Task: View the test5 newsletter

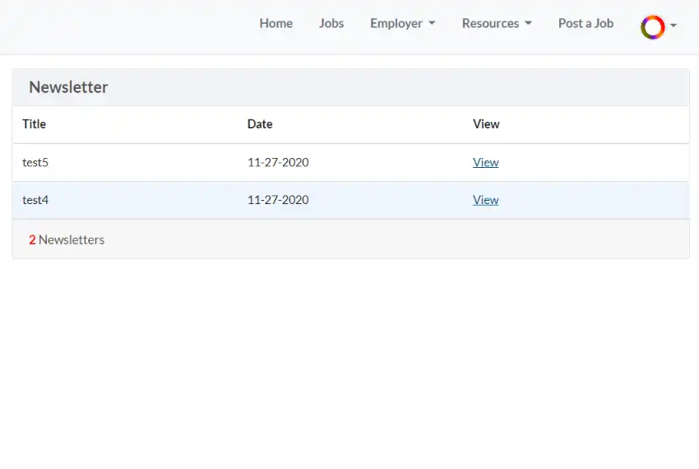Action: (485, 162)
